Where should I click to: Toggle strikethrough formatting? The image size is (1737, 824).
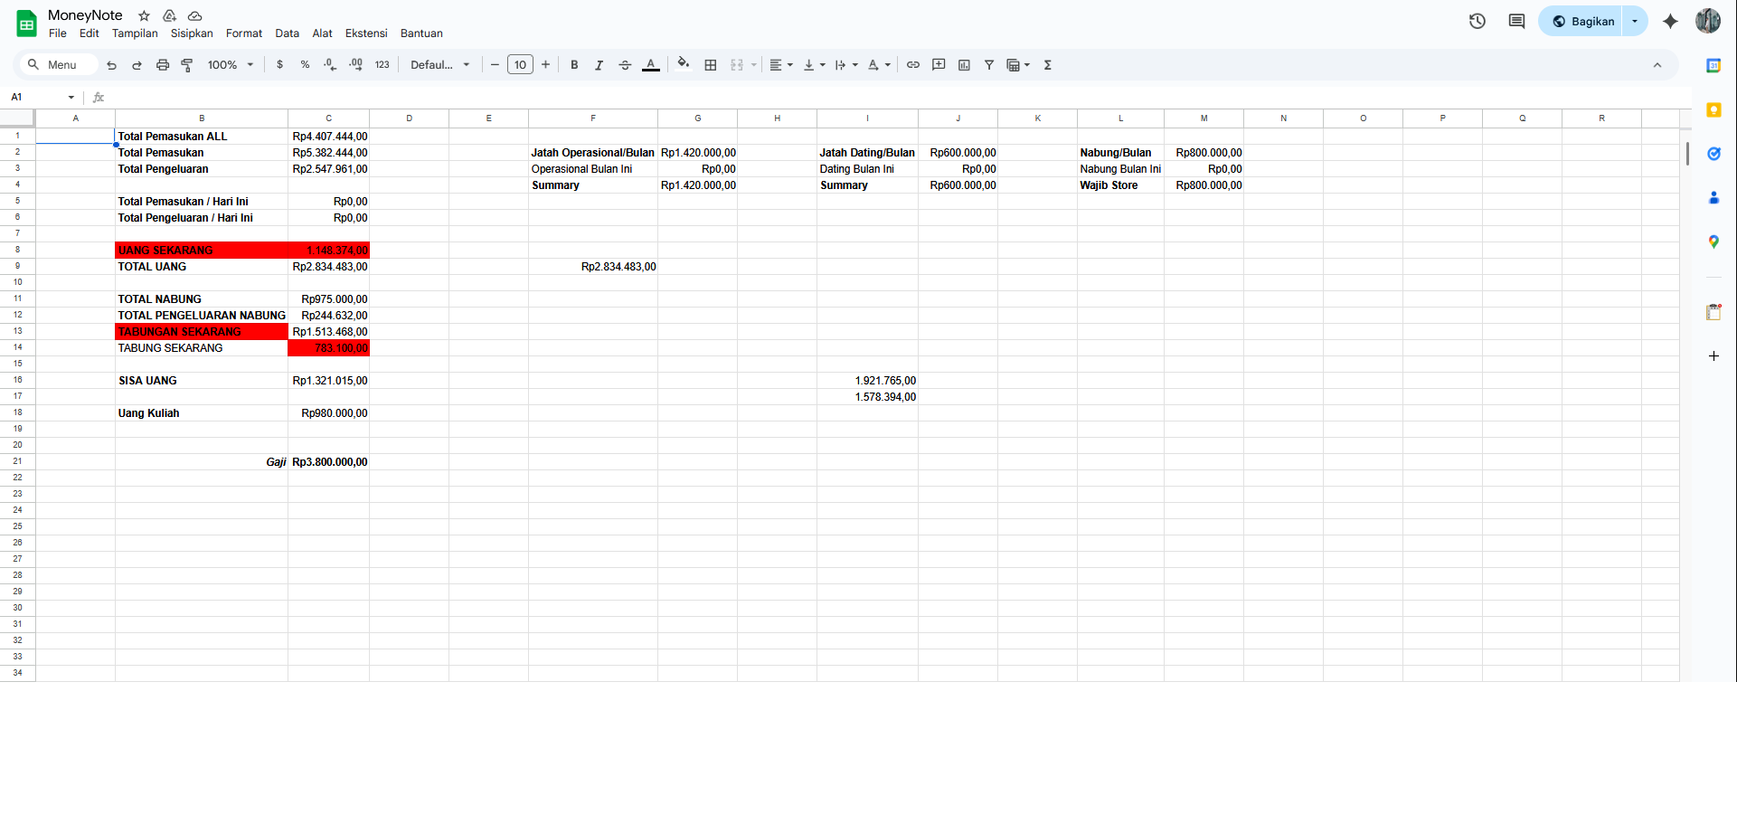pyautogui.click(x=625, y=65)
